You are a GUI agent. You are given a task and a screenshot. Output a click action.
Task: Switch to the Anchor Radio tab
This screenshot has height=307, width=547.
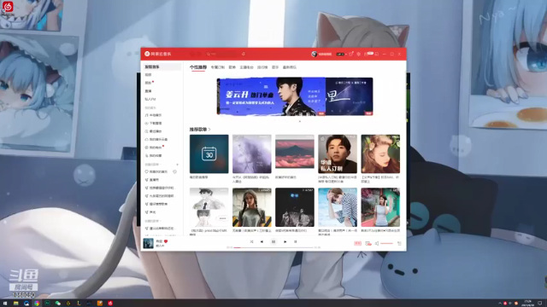tap(247, 67)
